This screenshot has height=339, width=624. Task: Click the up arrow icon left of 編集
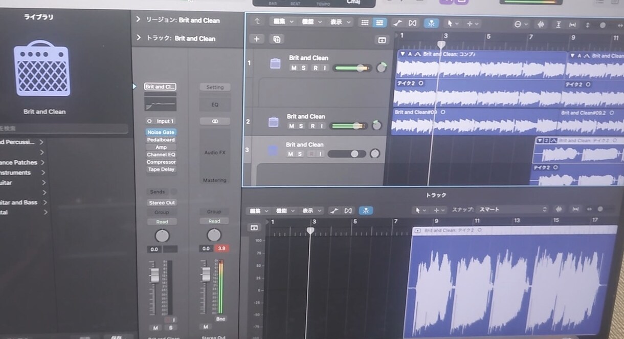[x=257, y=22]
